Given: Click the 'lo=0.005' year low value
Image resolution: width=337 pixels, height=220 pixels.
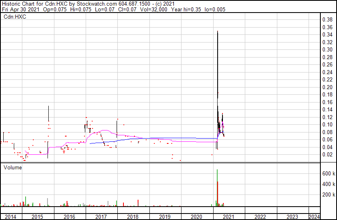Looking at the screenshot, I should (215, 9).
